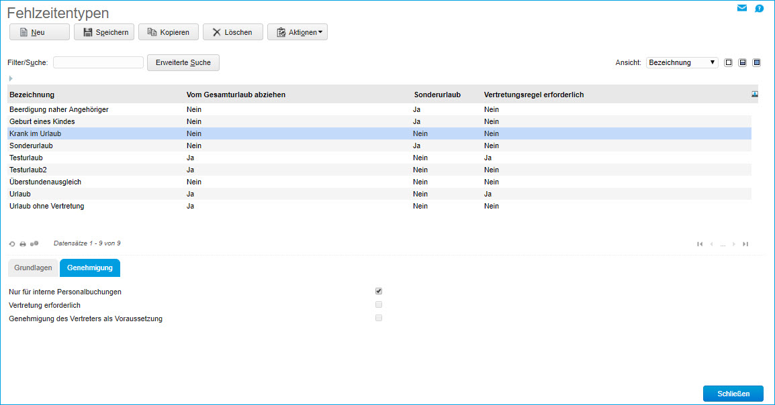Tick the Vertretung erforderlich checkbox

click(x=379, y=304)
